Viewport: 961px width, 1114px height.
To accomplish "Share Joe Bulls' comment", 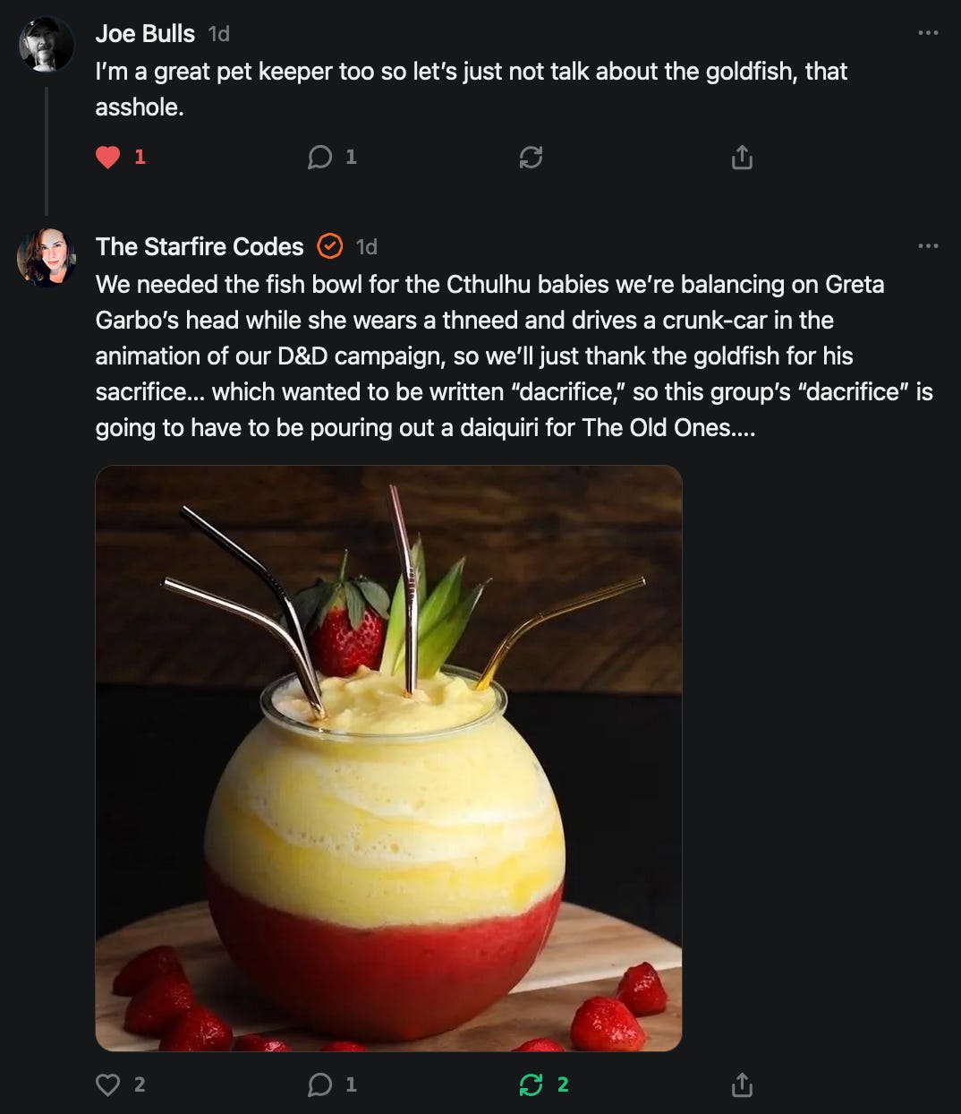I will (x=742, y=158).
